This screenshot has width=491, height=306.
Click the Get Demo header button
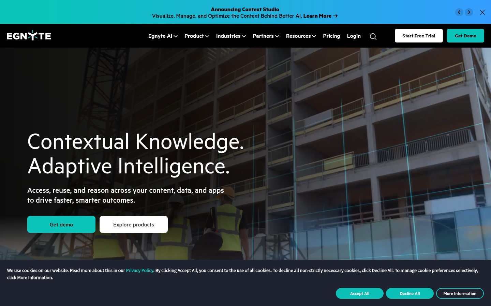coord(465,36)
